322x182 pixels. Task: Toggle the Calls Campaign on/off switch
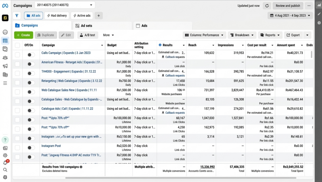31,55
